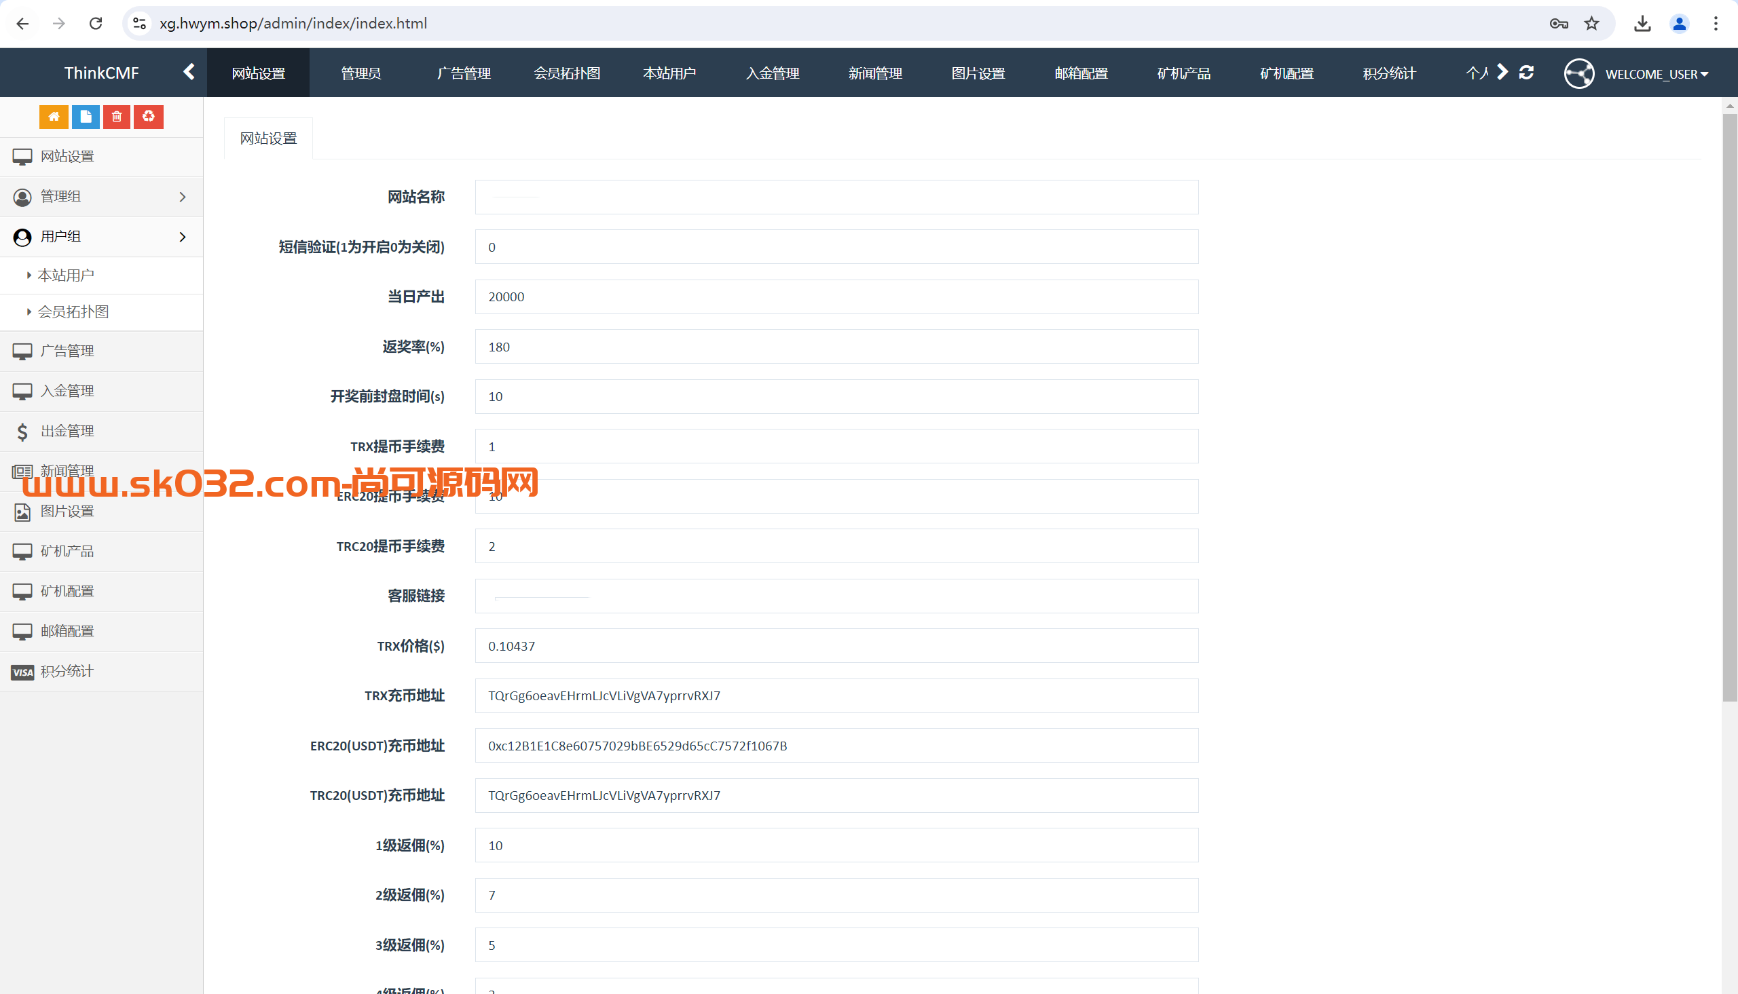The width and height of the screenshot is (1738, 994).
Task: Click the TRC20提币手续费 input field
Action: 836,546
